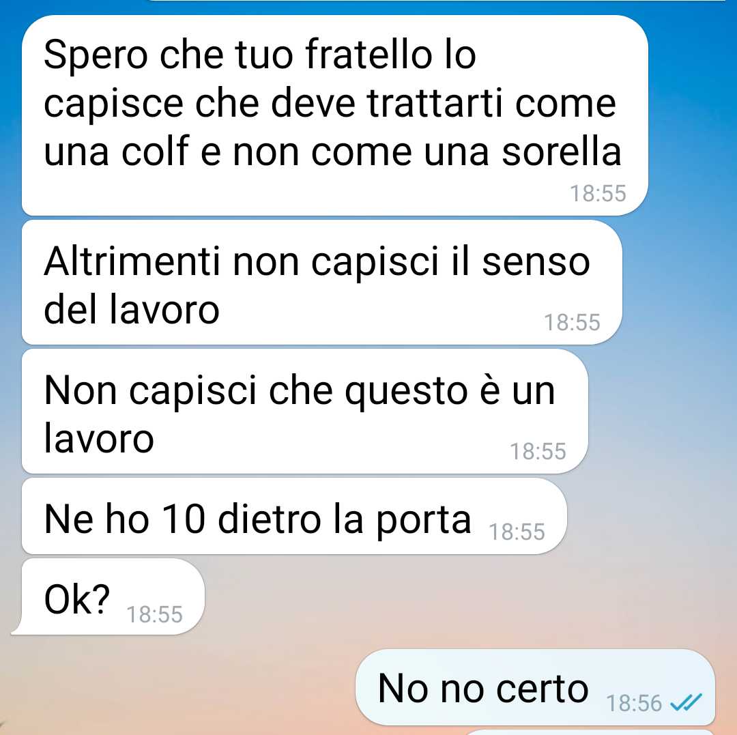
Task: Click the number "10" in the message
Action: (184, 519)
